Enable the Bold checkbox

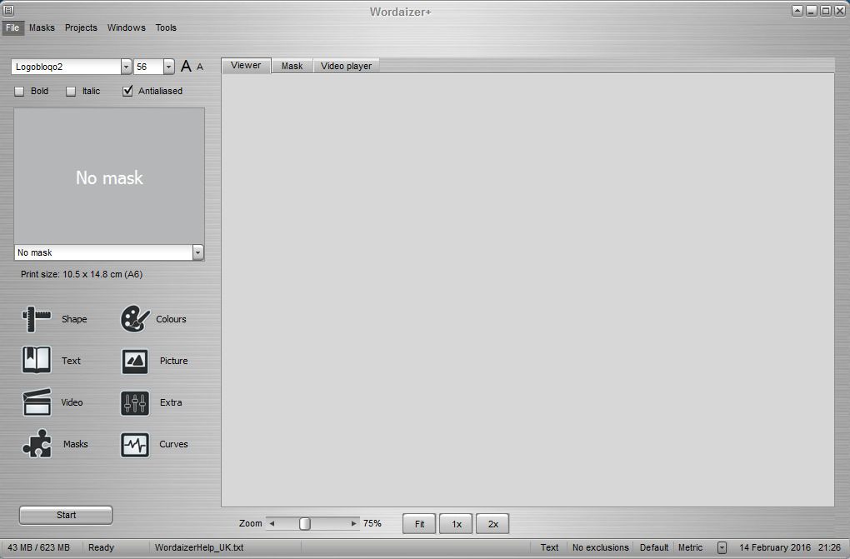pos(18,91)
